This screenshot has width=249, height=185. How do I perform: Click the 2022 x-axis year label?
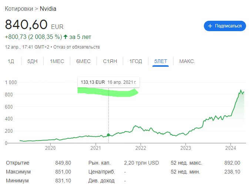[141, 148]
